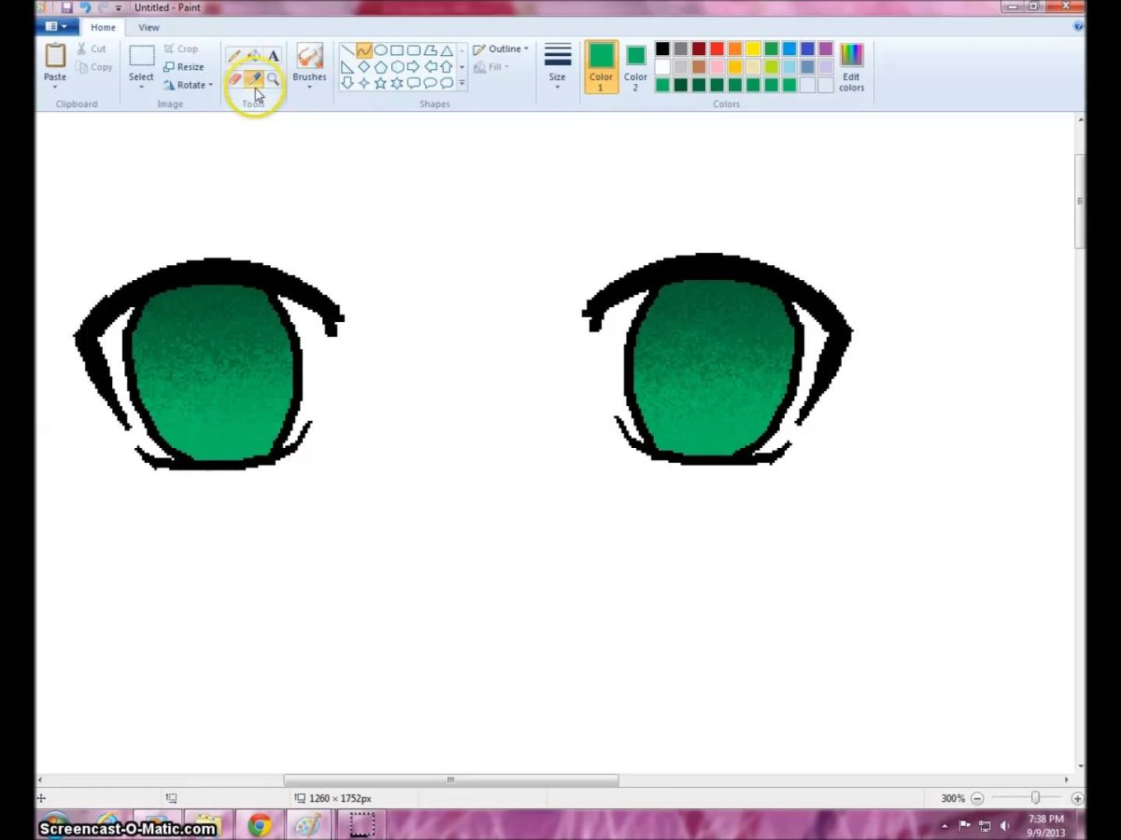
Task: Activate the Color 1 selector
Action: pos(601,66)
